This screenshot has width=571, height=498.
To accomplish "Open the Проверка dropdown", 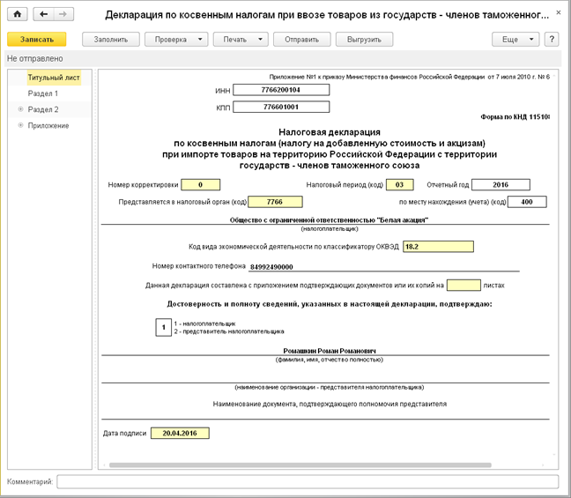I will (x=176, y=40).
